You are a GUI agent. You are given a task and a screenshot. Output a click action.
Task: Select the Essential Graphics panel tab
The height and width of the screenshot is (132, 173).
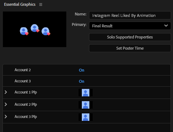coord(20,4)
